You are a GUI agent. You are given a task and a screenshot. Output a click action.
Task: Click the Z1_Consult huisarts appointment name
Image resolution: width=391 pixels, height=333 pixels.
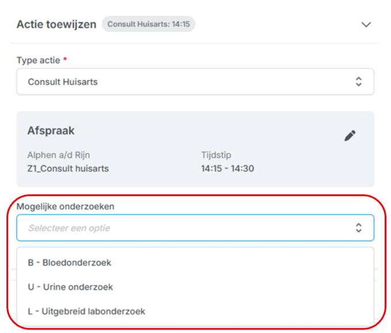click(68, 169)
